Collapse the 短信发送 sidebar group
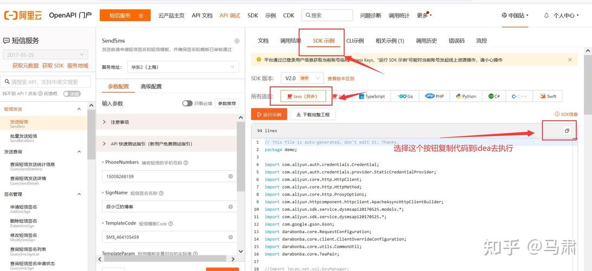The image size is (592, 271). click(x=79, y=109)
